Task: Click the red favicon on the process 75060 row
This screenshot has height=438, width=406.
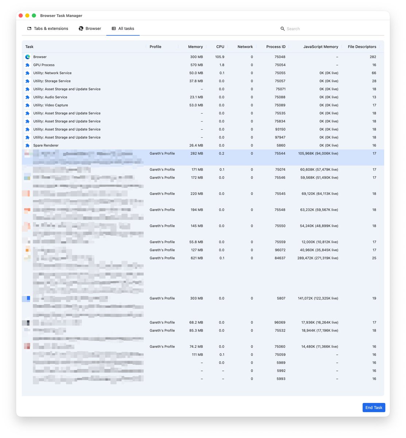Action: pyautogui.click(x=27, y=346)
